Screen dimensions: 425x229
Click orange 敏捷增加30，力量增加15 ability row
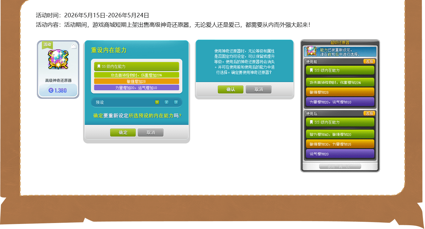(340, 144)
